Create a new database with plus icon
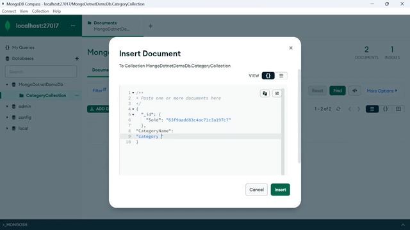Screen dimensions: 410x230 click(x=77, y=58)
